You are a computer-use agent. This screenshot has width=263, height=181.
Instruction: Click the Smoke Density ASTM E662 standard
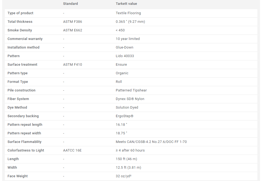click(x=73, y=30)
